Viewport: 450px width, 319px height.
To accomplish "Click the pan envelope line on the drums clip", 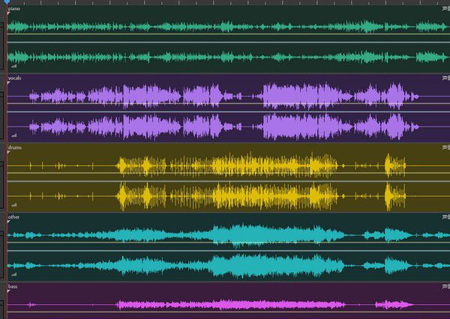I will coord(229,181).
